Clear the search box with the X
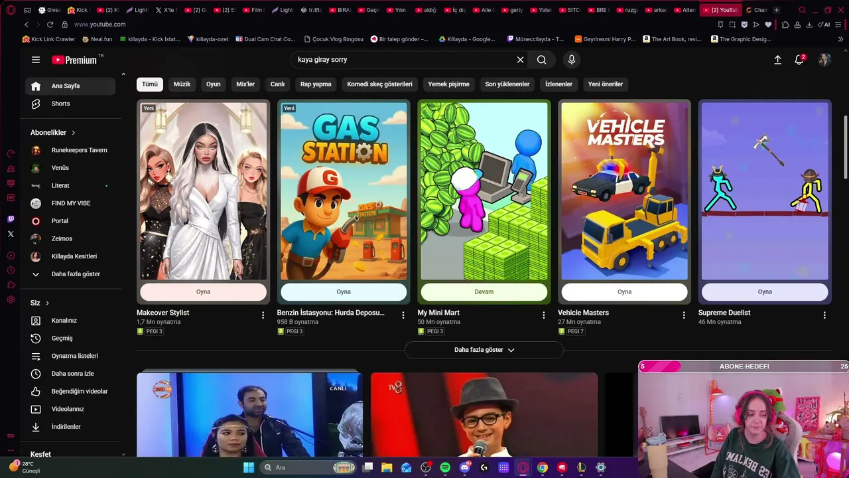The width and height of the screenshot is (849, 478). pos(520,60)
